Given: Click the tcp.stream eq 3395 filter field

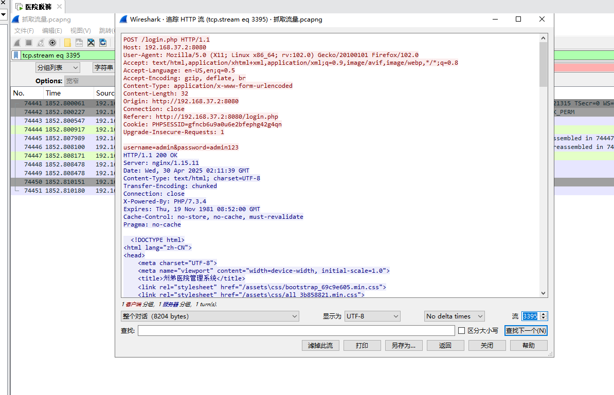Looking at the screenshot, I should point(67,55).
